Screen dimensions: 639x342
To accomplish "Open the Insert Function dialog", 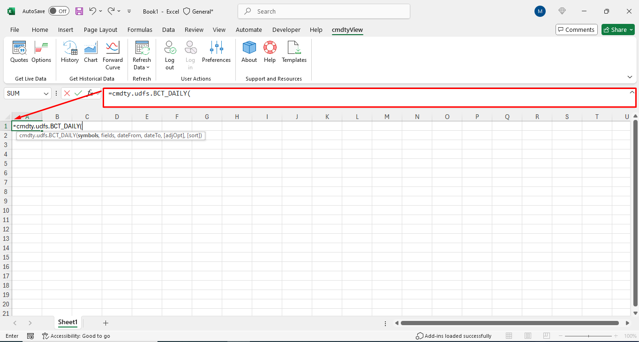I will pyautogui.click(x=90, y=93).
